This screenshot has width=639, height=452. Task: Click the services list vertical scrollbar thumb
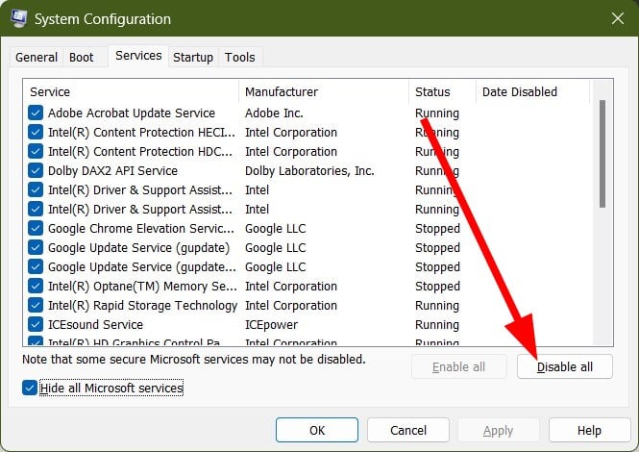[x=602, y=153]
